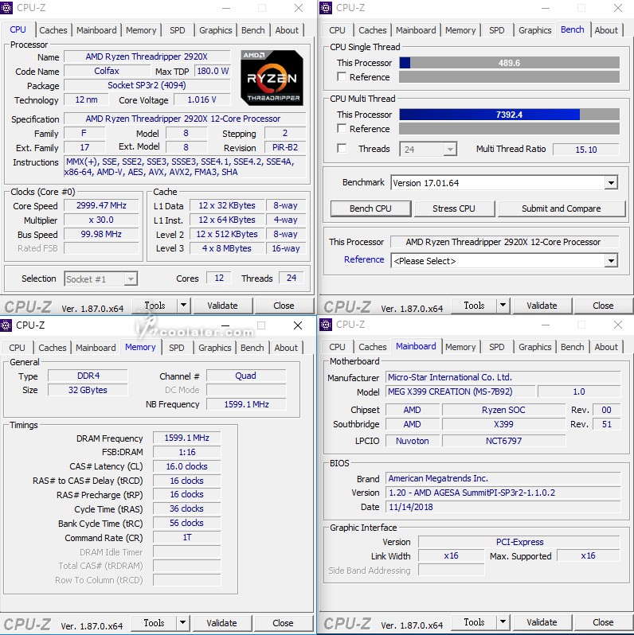
Task: Select Graphics tab in Memory window
Action: point(215,348)
